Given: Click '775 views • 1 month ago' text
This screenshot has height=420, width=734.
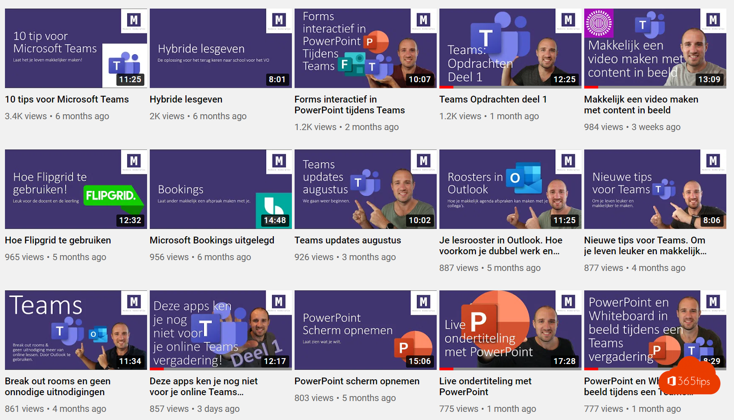Looking at the screenshot, I should tap(488, 409).
